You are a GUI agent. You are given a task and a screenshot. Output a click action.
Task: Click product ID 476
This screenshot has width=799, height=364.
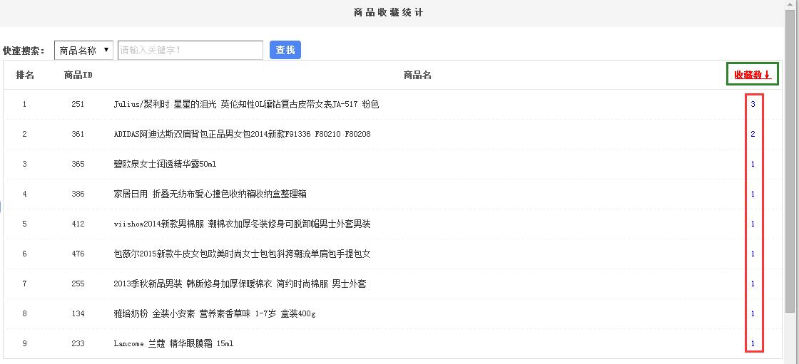78,254
